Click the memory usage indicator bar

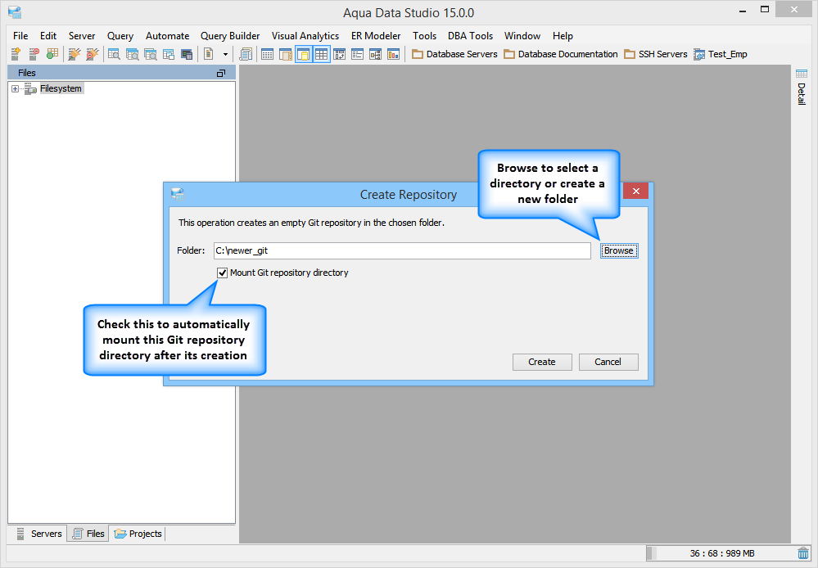pyautogui.click(x=721, y=553)
